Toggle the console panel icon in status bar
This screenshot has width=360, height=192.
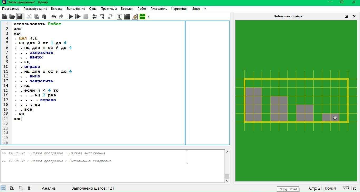click(x=3, y=188)
